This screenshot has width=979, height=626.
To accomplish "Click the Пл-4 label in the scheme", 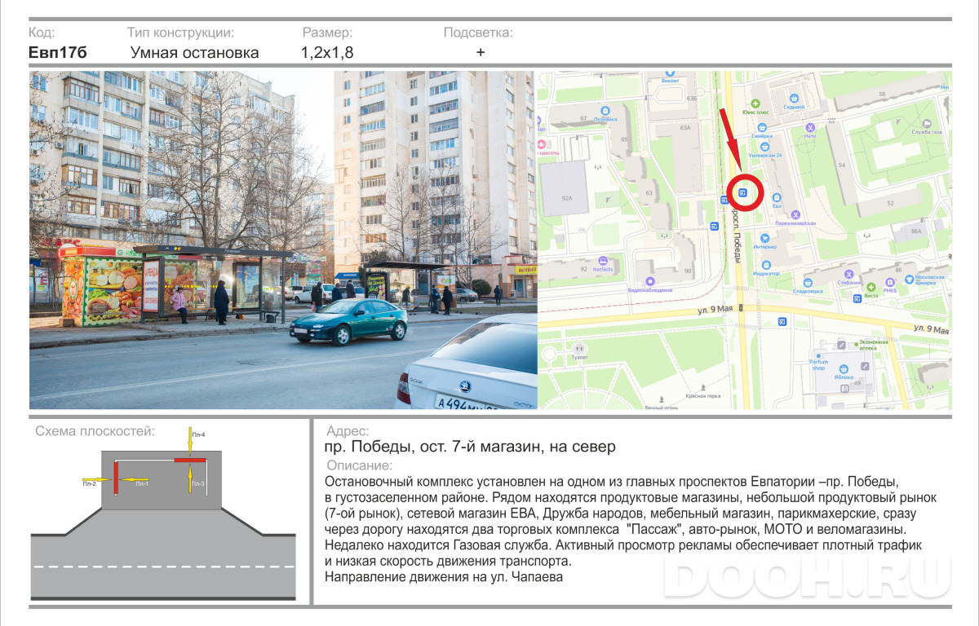I will [x=198, y=435].
